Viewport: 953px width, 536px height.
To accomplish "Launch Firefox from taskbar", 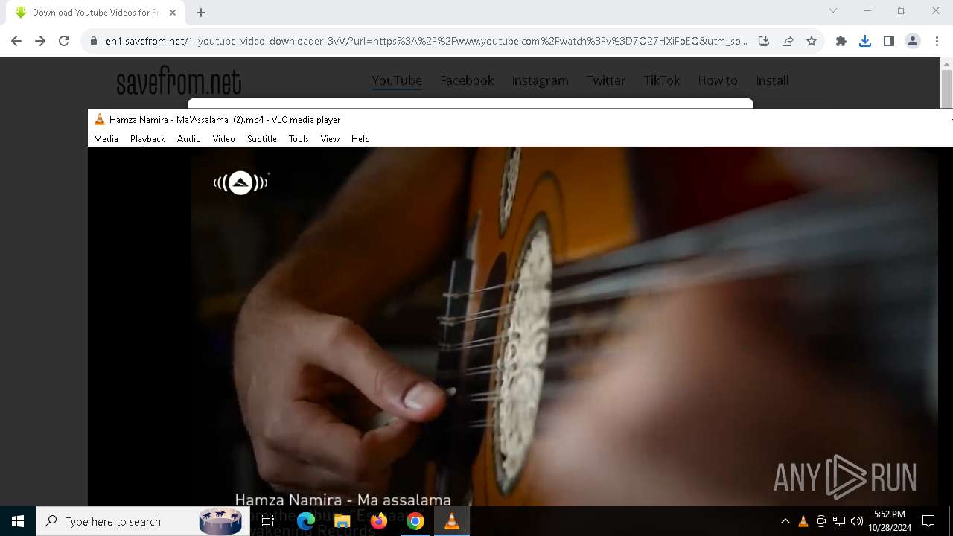I will click(x=379, y=521).
